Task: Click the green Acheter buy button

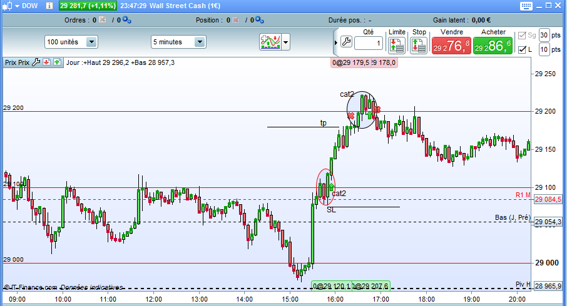Action: pos(493,46)
